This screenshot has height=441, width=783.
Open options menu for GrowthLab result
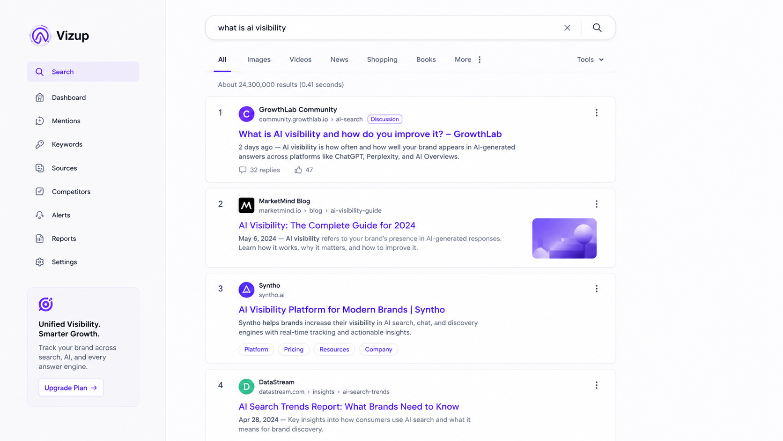pyautogui.click(x=597, y=113)
